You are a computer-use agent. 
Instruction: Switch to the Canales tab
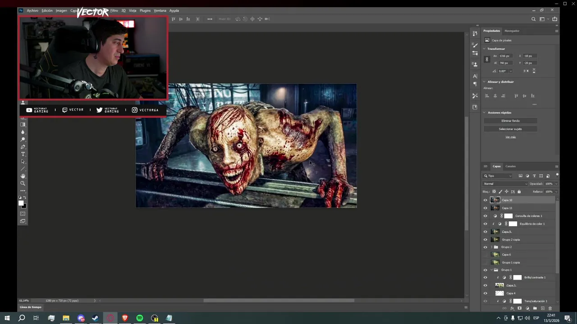(x=510, y=166)
